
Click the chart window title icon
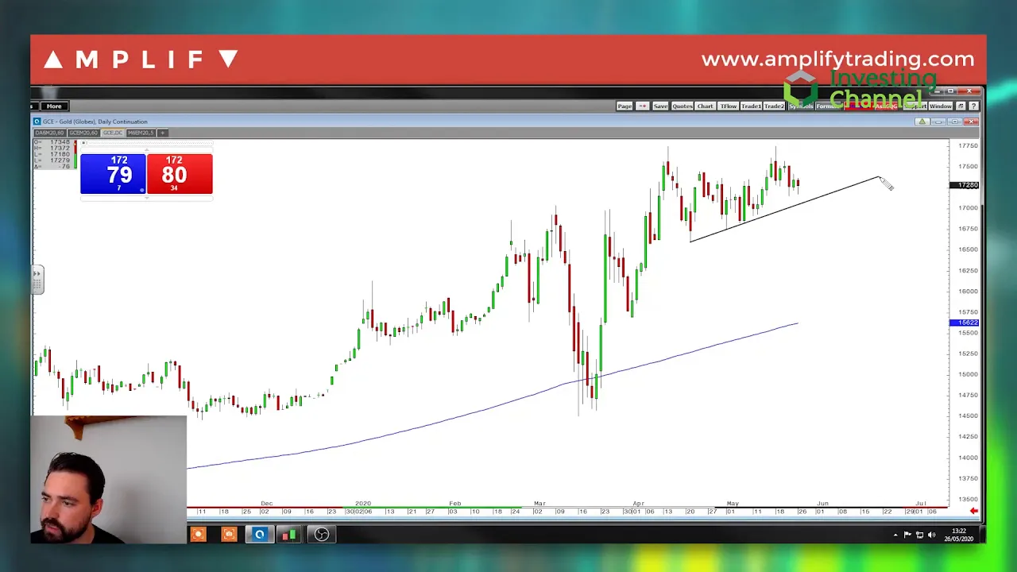(37, 122)
